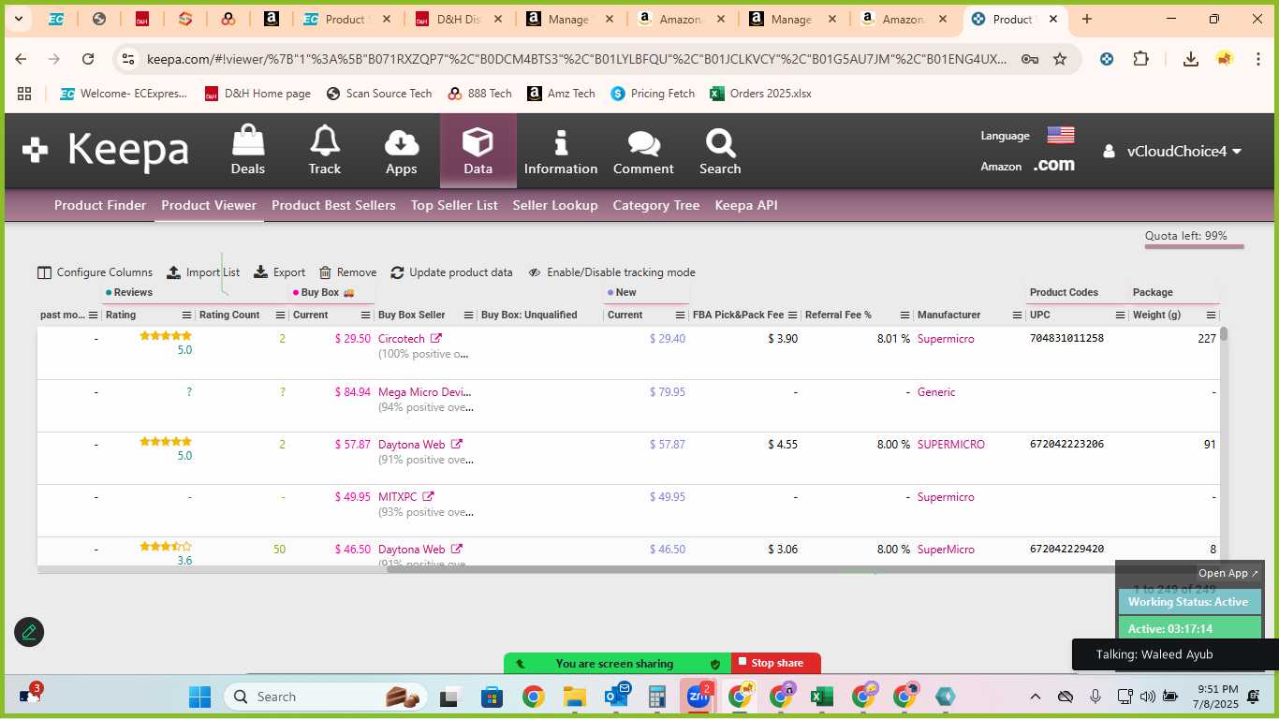
Task: Switch to Product Best Sellers tab
Action: point(333,205)
